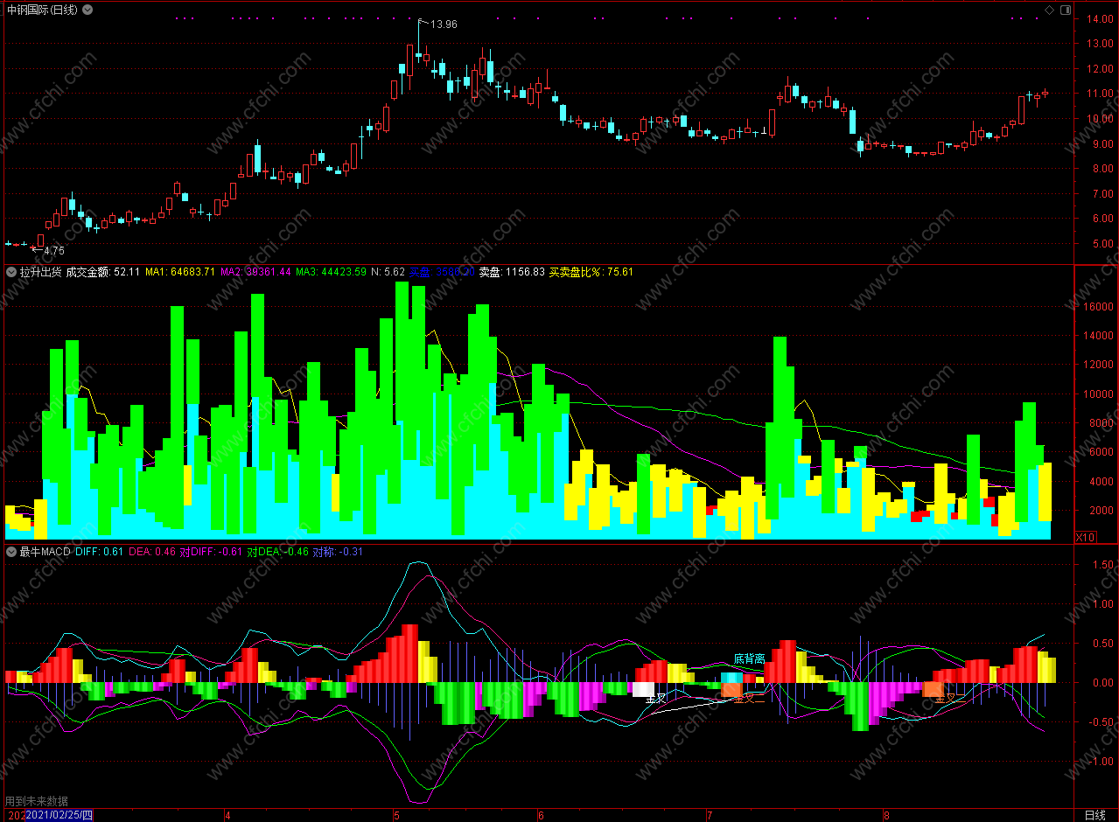Select the 对DIFF: -0.61 label

pos(211,552)
